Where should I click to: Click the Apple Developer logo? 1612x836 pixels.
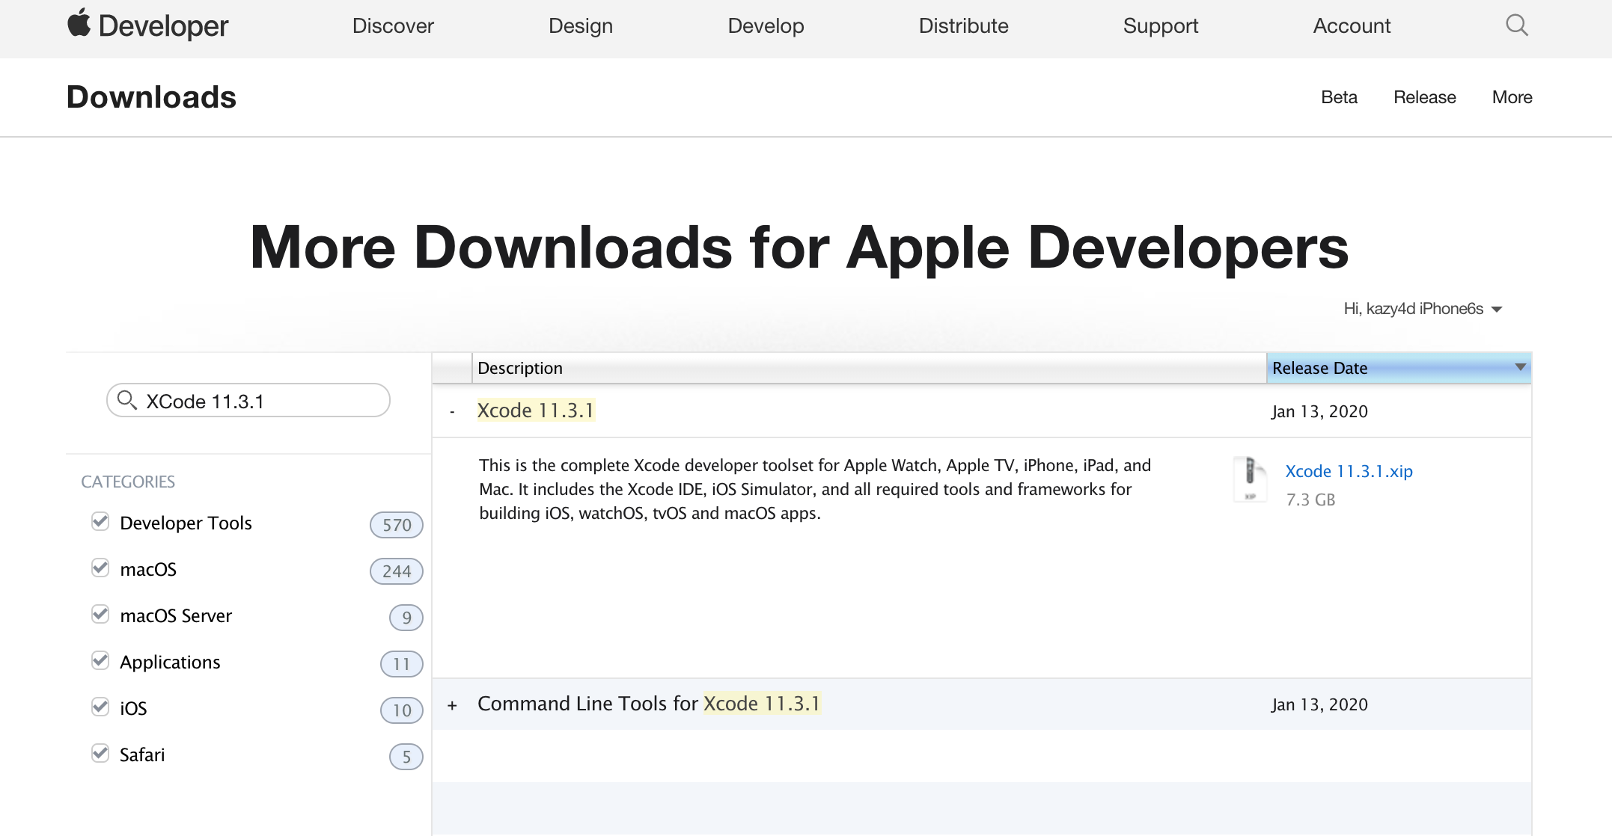pos(147,25)
